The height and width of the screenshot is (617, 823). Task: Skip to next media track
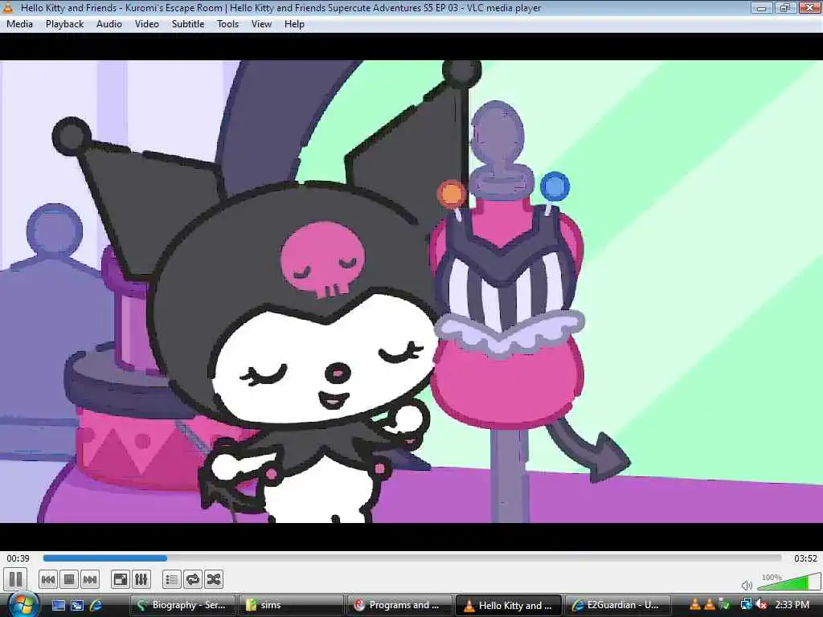tap(90, 579)
